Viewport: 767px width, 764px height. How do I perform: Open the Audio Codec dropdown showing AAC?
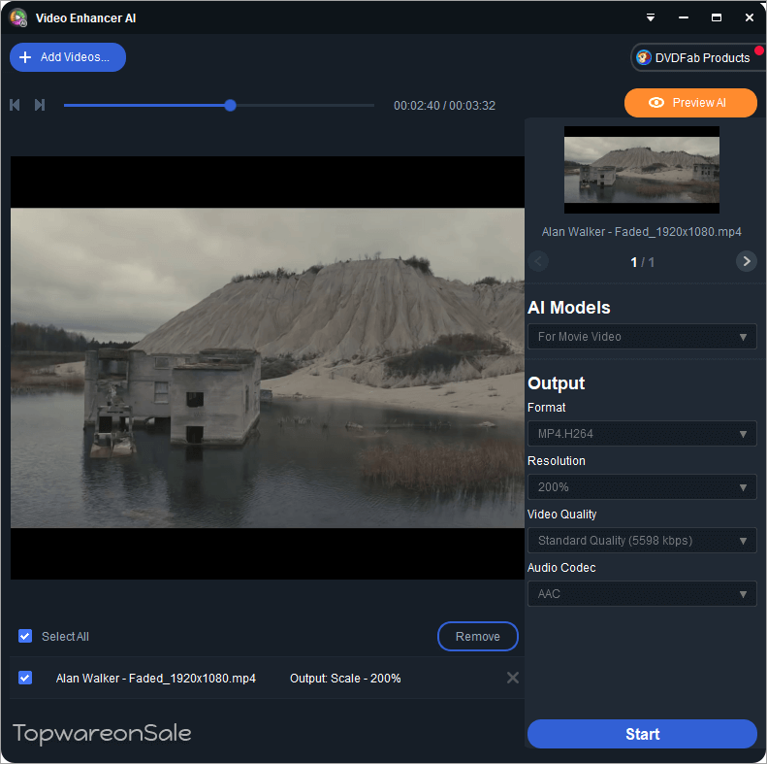[642, 593]
